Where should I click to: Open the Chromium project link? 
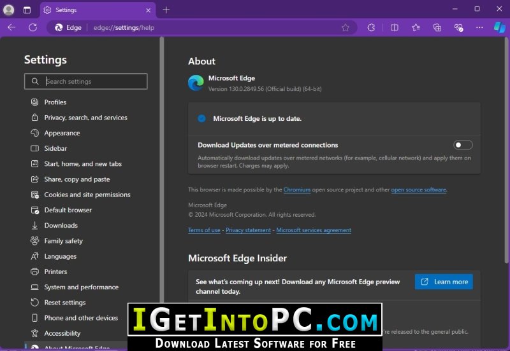coord(297,189)
